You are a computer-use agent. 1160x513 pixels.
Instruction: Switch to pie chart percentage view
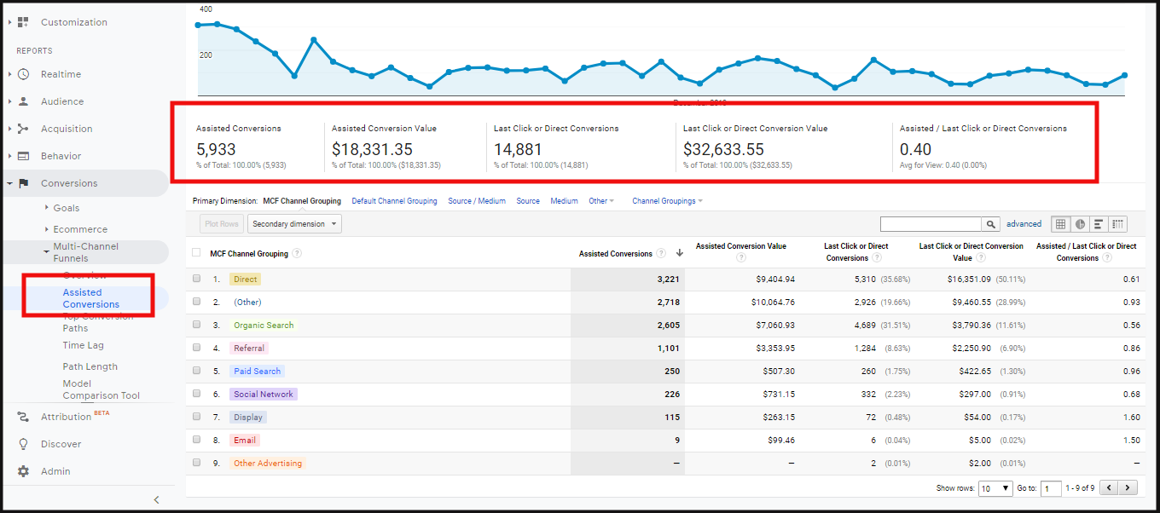(x=1080, y=224)
